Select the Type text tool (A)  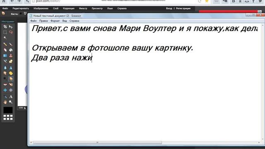(x=11, y=96)
